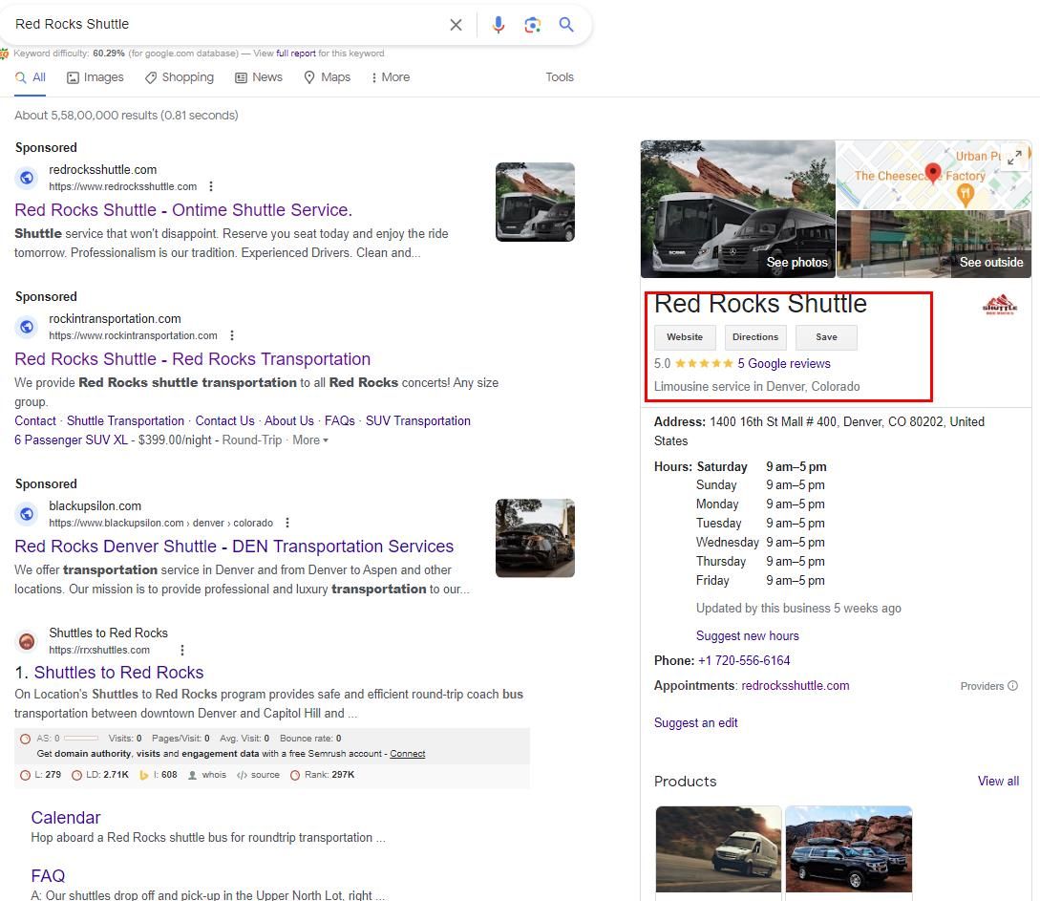Screen dimensions: 1040x901
Task: Click the Providers info icon
Action: (1012, 686)
